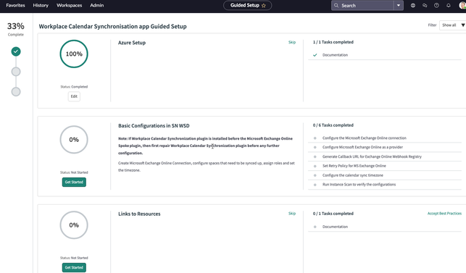Open the chat conversations icon
466x273 pixels.
pos(425,5)
